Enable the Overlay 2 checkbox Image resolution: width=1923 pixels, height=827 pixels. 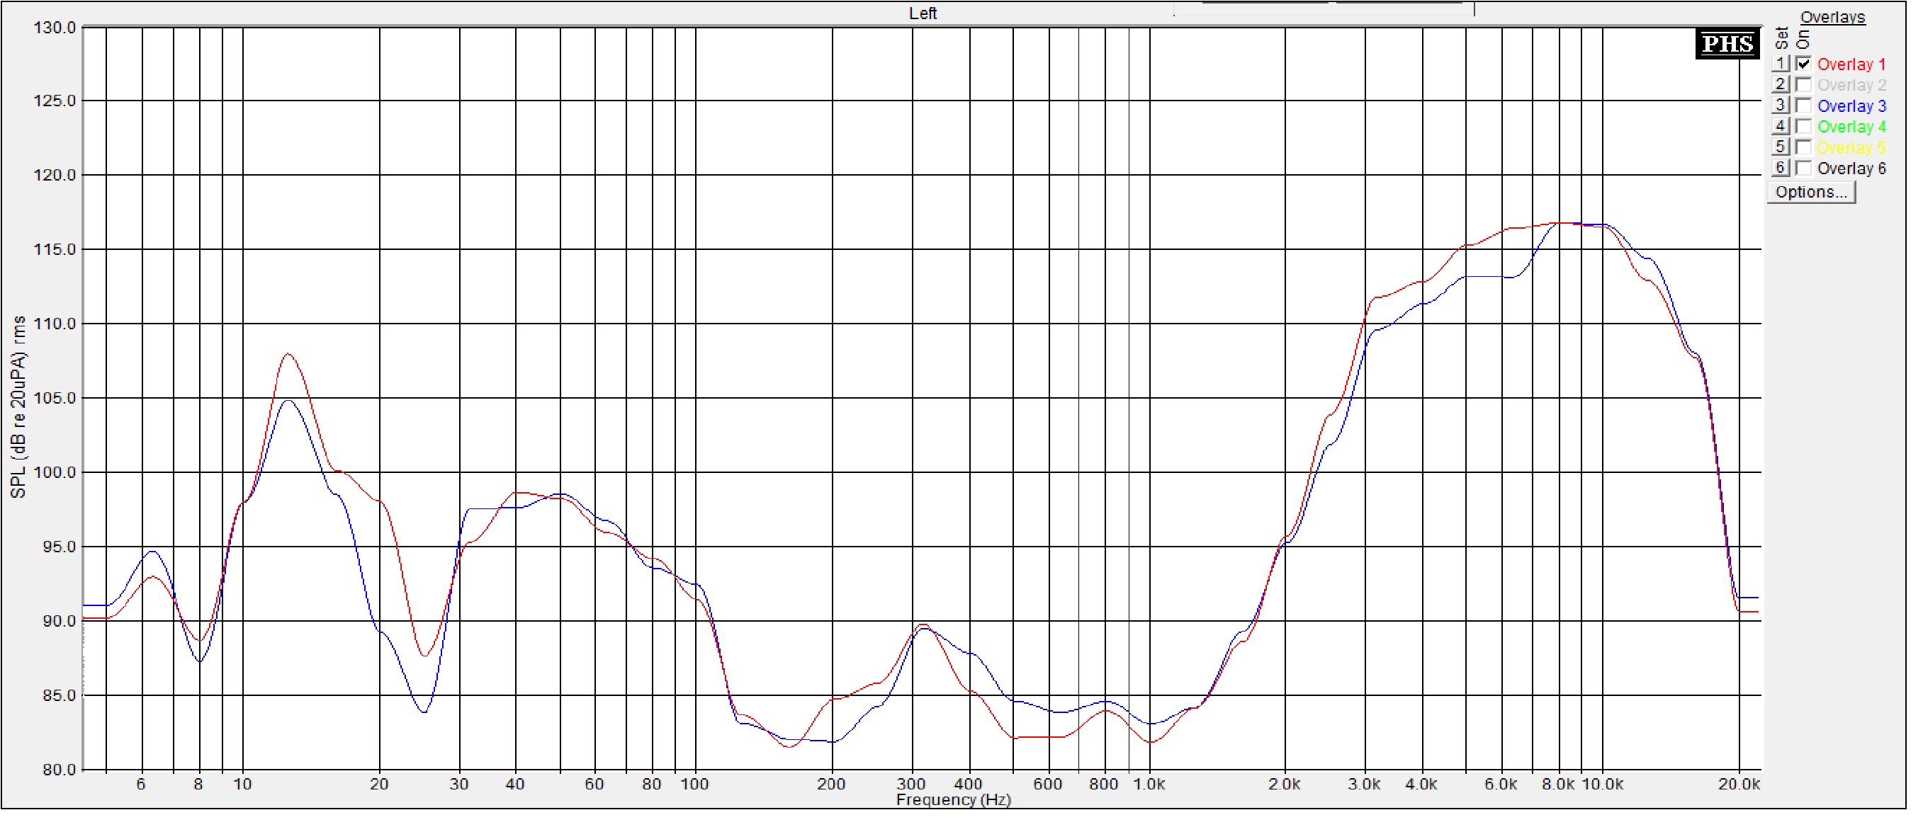(x=1803, y=85)
